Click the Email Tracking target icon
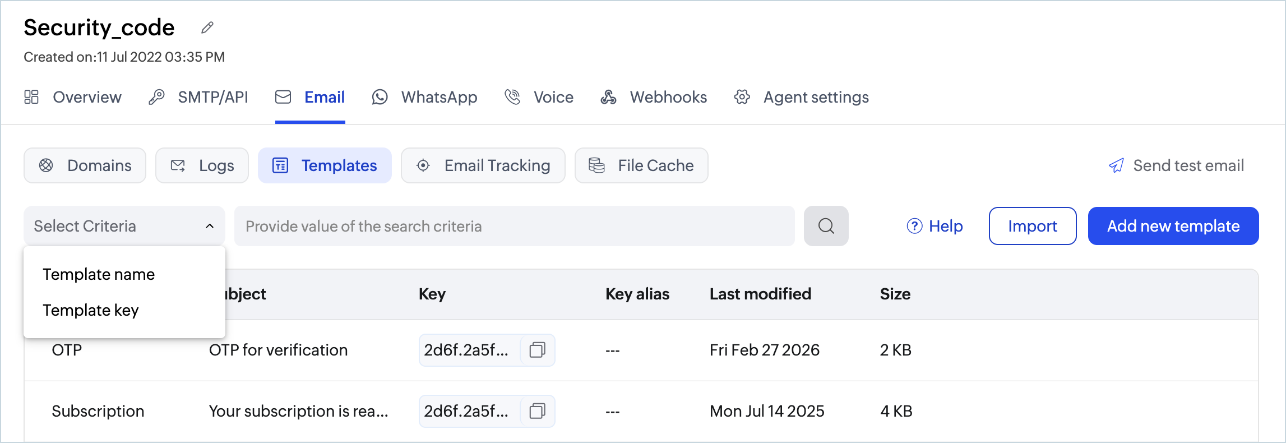1286x443 pixels. coord(423,165)
